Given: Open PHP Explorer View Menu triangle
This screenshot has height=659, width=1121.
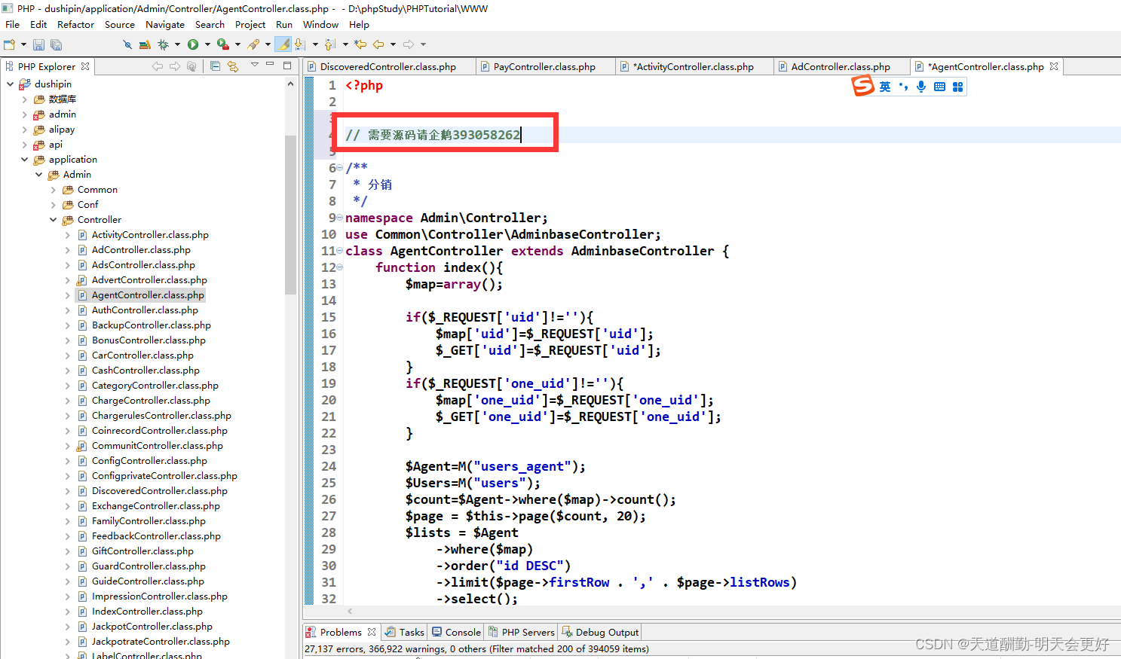Looking at the screenshot, I should click(255, 65).
